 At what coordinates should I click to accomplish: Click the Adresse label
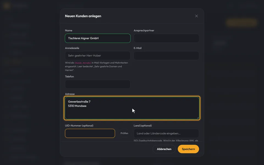click(x=70, y=94)
